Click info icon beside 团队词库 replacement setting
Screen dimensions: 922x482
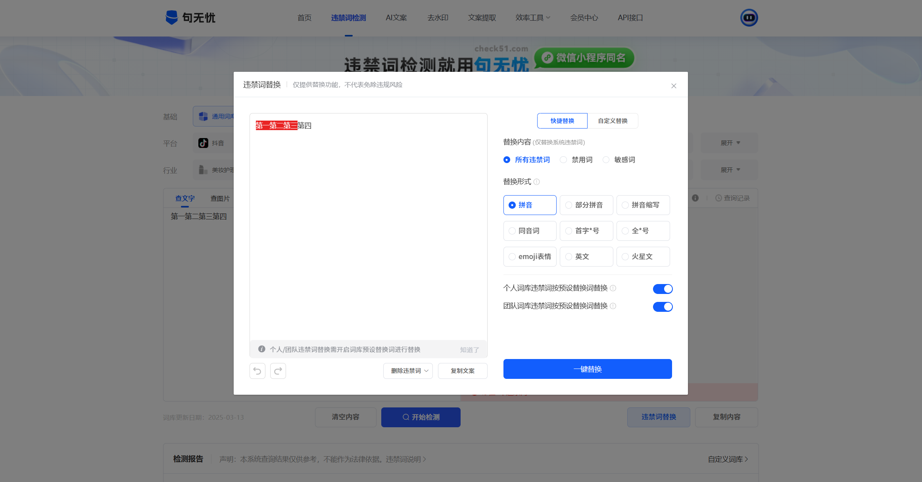pyautogui.click(x=613, y=306)
